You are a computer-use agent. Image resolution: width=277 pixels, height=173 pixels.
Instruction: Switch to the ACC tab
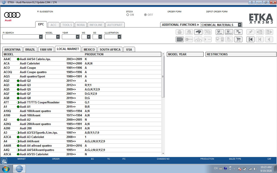pyautogui.click(x=53, y=25)
